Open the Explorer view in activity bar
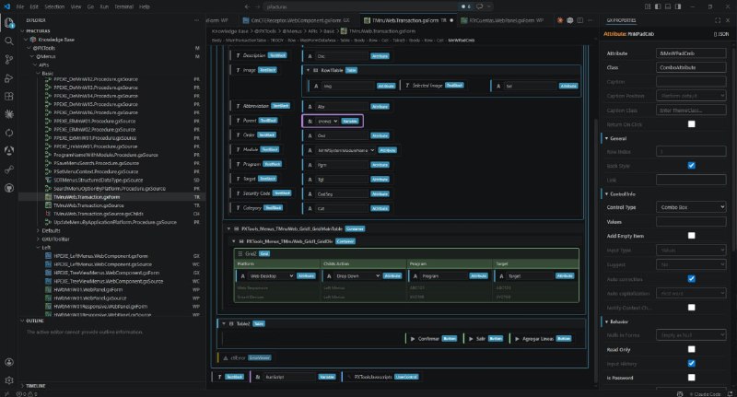The height and width of the screenshot is (397, 737). pyautogui.click(x=9, y=22)
